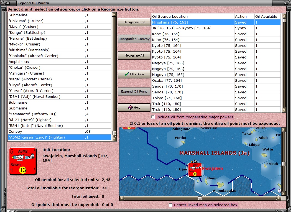The width and height of the screenshot is (291, 212).
Task: Click the green checkmark on OK - Done
Action: 127,74
